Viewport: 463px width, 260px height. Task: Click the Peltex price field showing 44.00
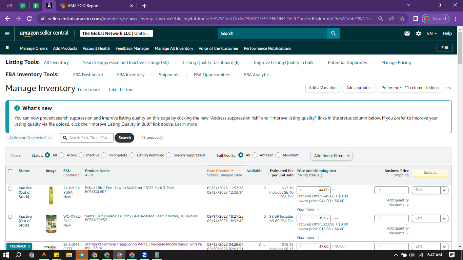(x=314, y=190)
